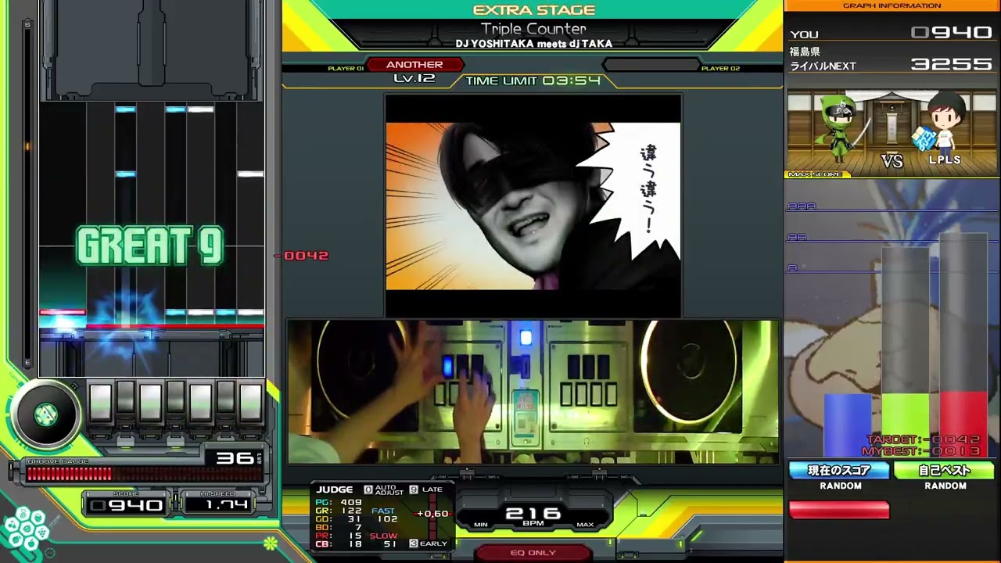Viewport: 1001px width, 563px height.
Task: Click the Lv.12 level label
Action: [414, 78]
